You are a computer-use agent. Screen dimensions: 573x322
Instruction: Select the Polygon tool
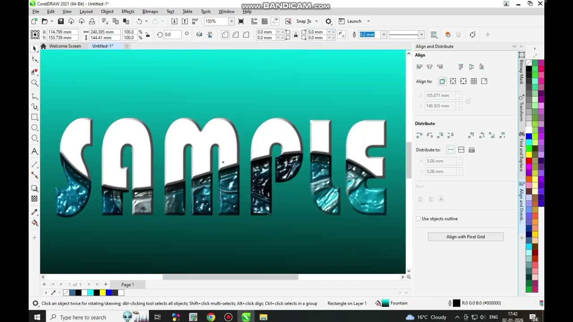tap(34, 138)
